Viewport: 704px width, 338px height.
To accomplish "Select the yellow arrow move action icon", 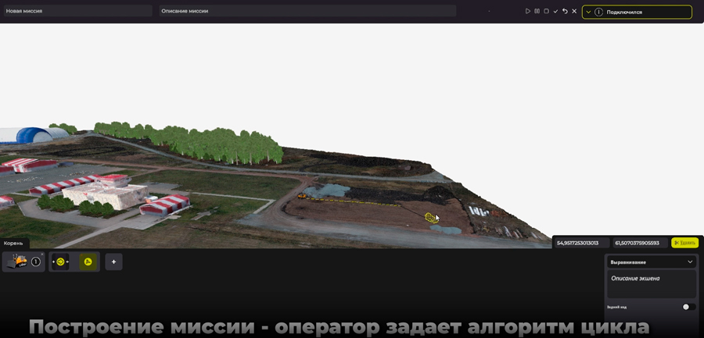I will pos(60,262).
